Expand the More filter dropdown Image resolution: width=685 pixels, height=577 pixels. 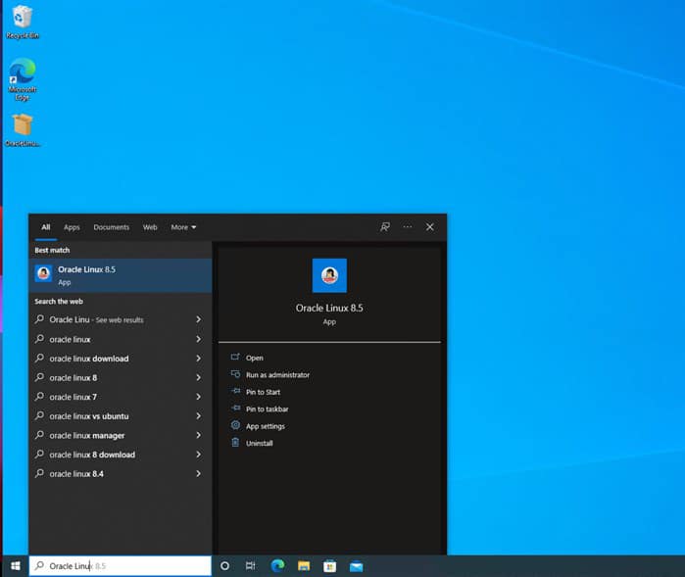coord(183,227)
